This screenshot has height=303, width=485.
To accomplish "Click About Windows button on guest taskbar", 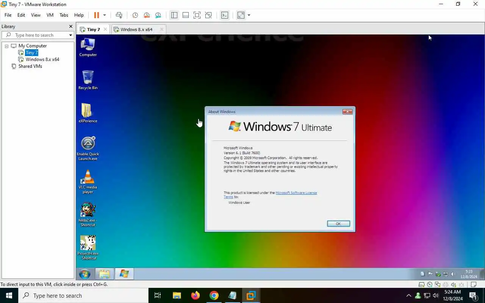I will [x=124, y=274].
